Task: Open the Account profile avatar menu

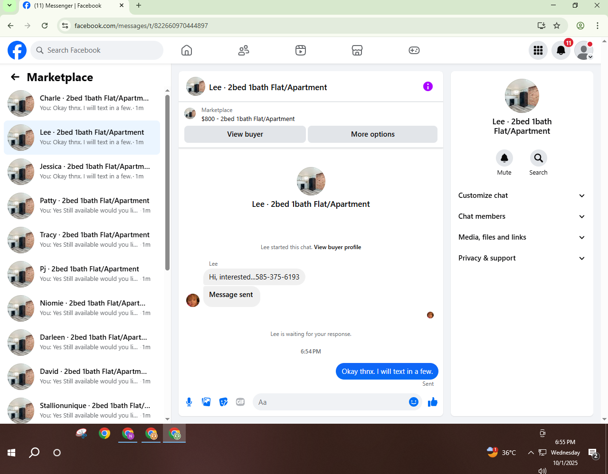Action: (584, 50)
